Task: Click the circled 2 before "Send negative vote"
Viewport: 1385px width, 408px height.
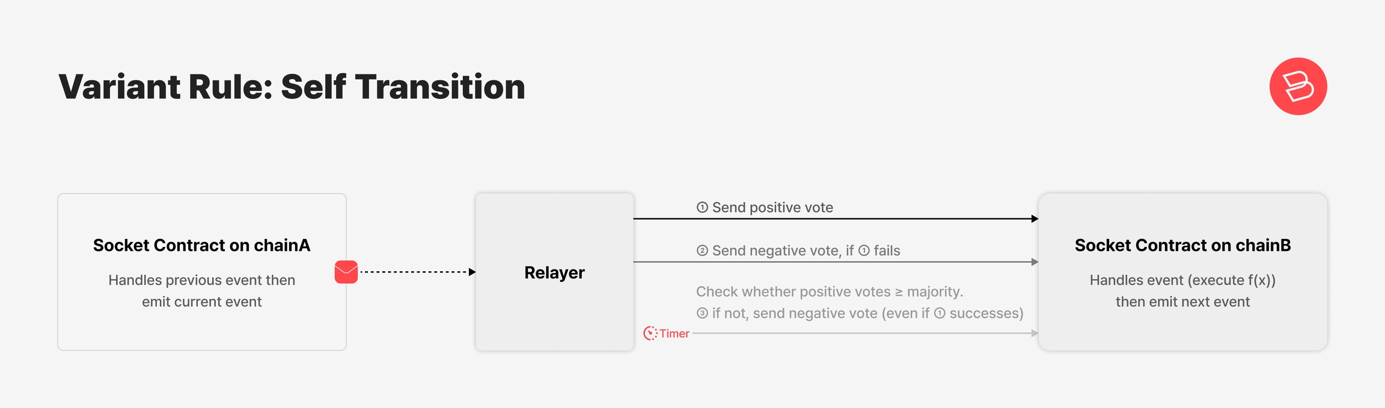Action: coord(702,251)
